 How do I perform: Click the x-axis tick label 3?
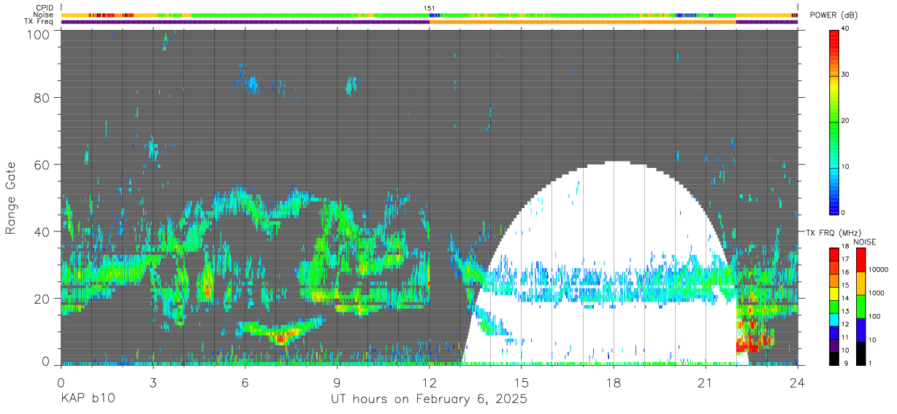(x=153, y=382)
